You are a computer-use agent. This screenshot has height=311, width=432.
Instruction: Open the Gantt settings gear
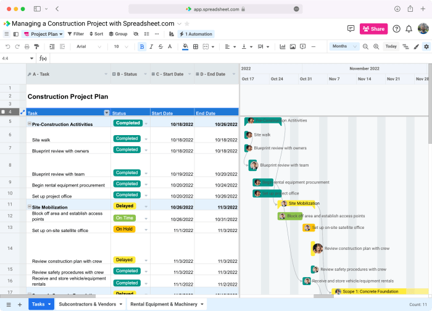(x=426, y=46)
